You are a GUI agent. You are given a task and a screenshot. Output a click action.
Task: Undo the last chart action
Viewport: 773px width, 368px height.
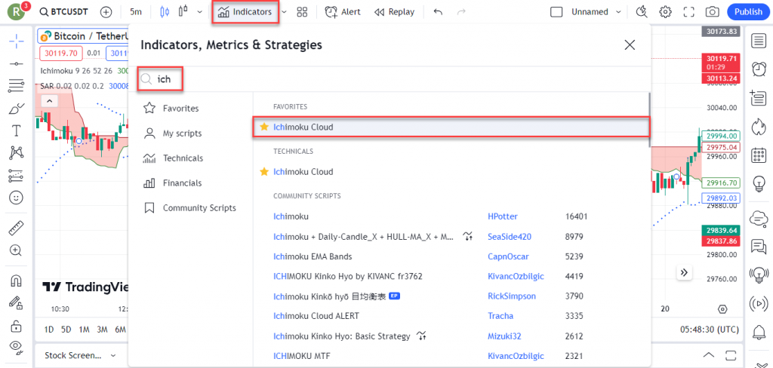click(x=438, y=12)
